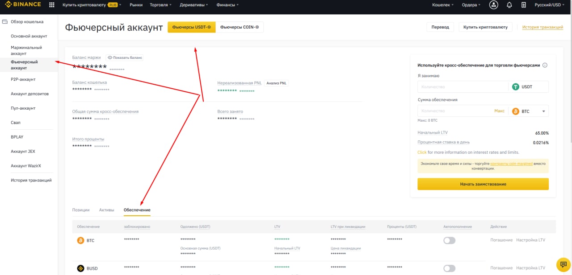This screenshot has width=572, height=275.
Task: Open Аккаунт JEX in sidebar
Action: [x=23, y=152]
